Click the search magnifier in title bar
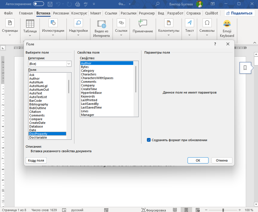This screenshot has height=212, width=258. 158,4
